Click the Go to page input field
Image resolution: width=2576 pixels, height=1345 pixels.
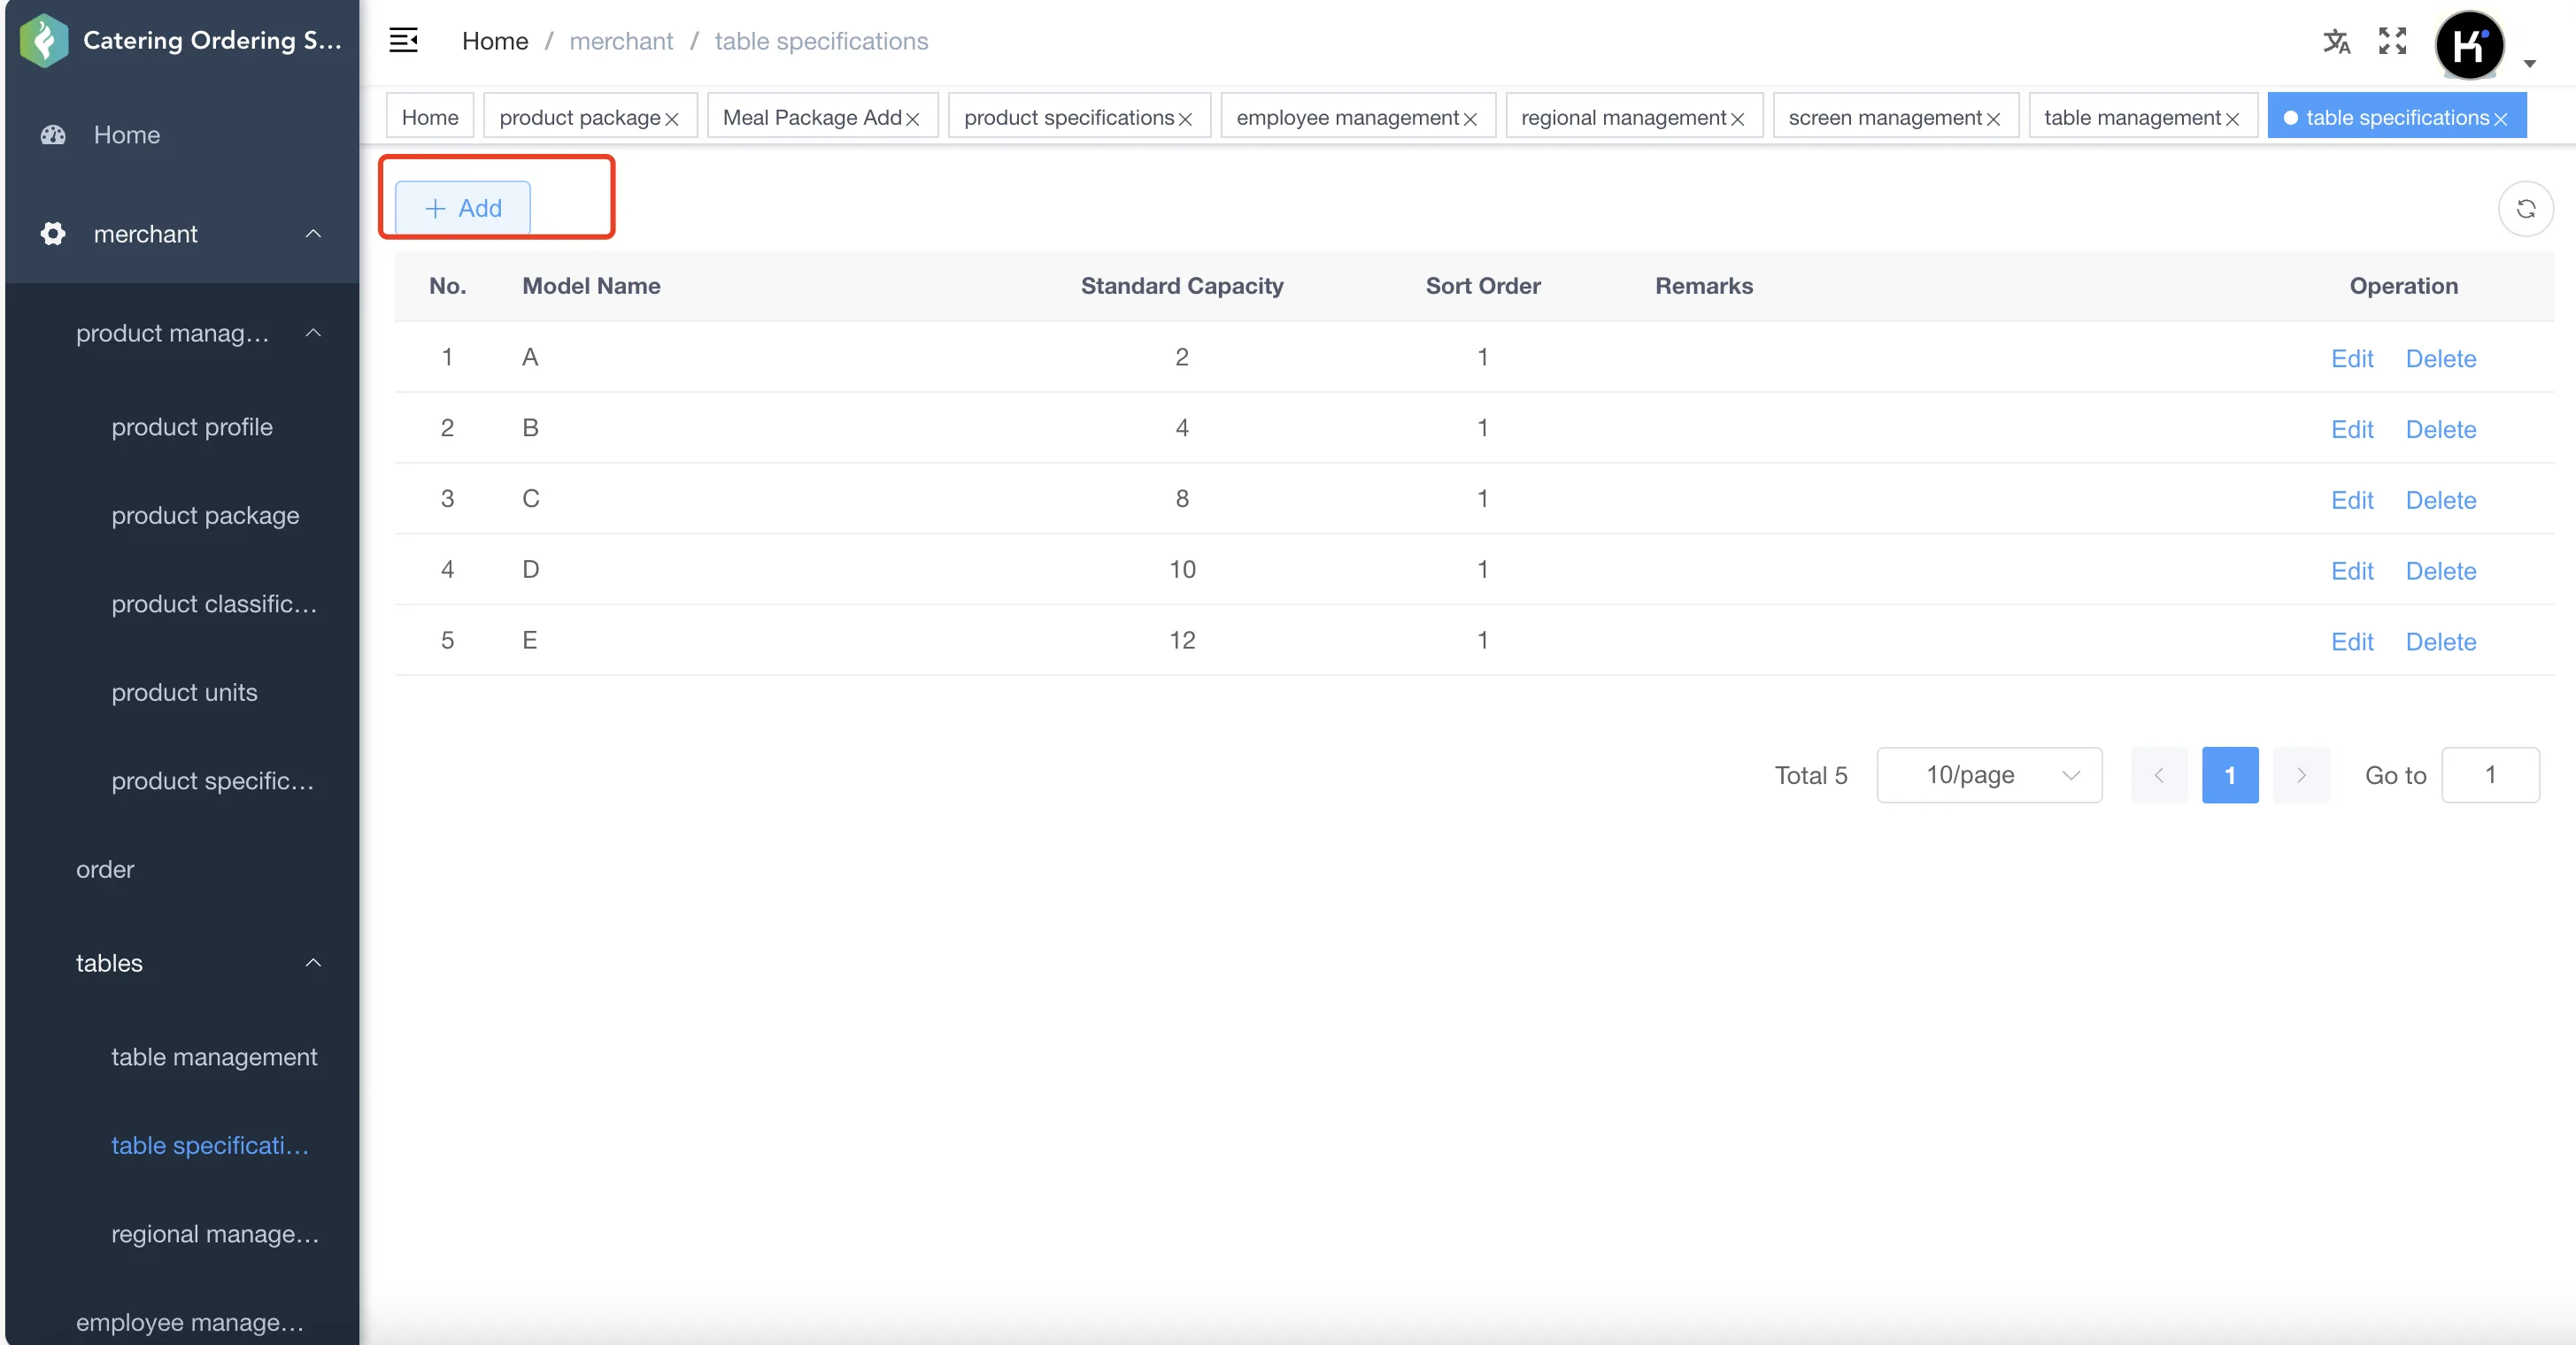2490,775
